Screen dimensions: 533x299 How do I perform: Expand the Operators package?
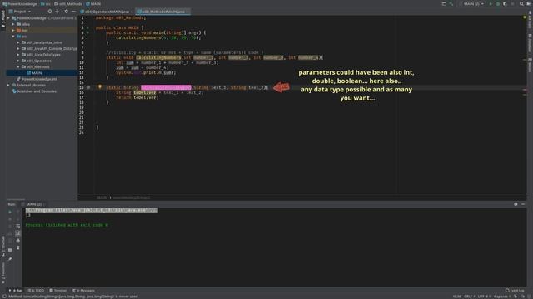(18, 61)
